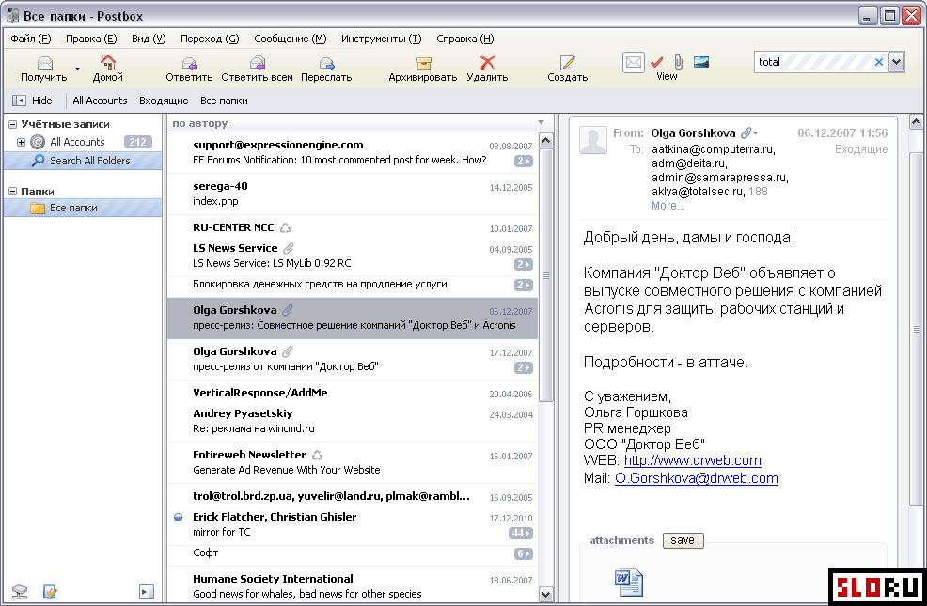The width and height of the screenshot is (927, 606).
Task: Select Входящие in the breadcrumb bar
Action: pos(164,101)
